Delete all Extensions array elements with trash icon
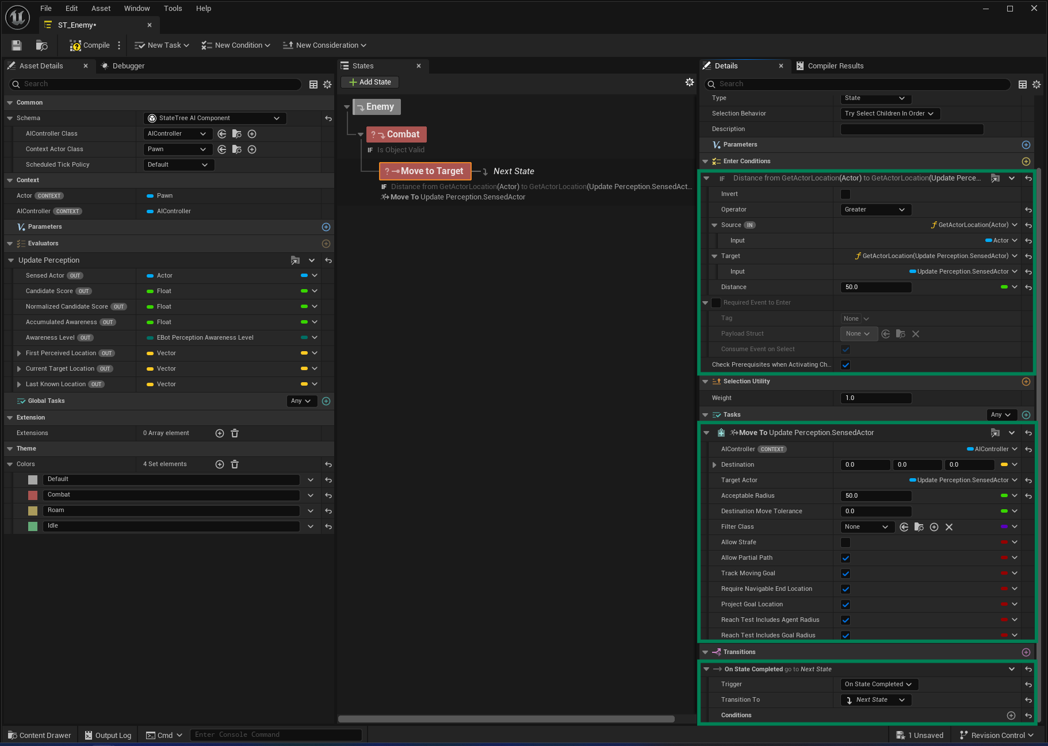Screen dimensions: 1048x746 coord(235,433)
